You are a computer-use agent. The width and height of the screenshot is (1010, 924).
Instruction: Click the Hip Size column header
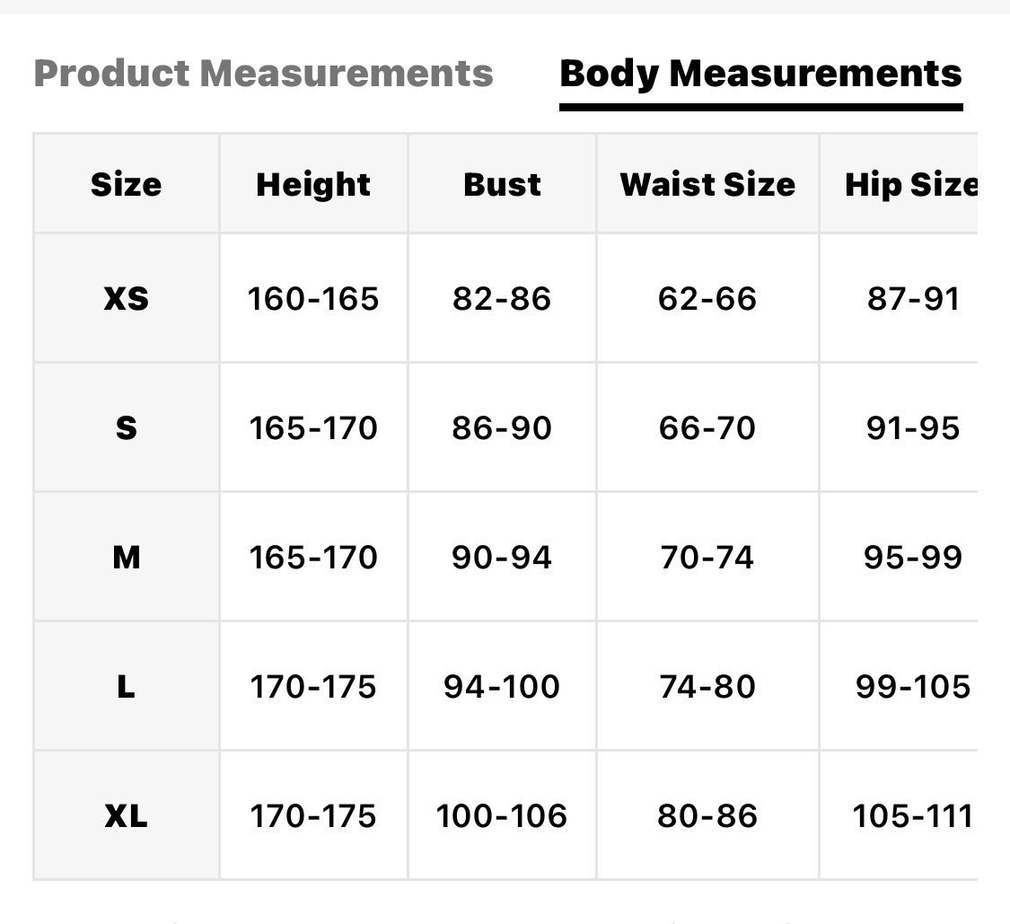(x=910, y=184)
